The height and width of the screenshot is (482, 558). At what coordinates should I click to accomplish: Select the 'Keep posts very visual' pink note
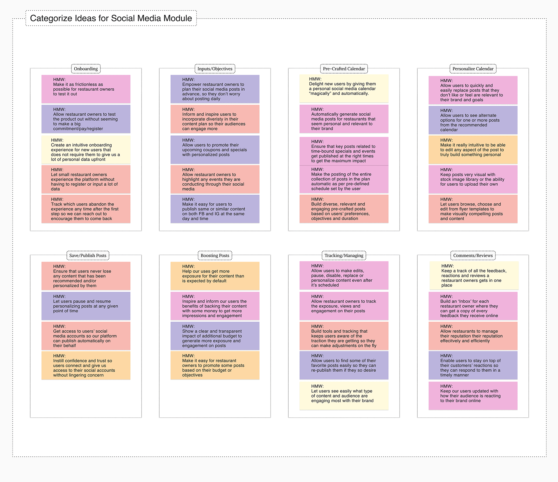click(473, 179)
